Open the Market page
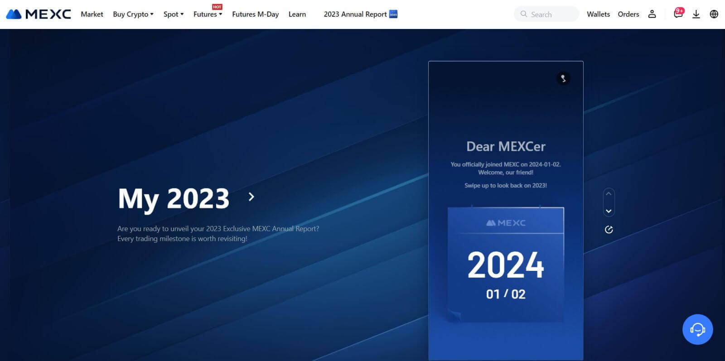 tap(92, 14)
